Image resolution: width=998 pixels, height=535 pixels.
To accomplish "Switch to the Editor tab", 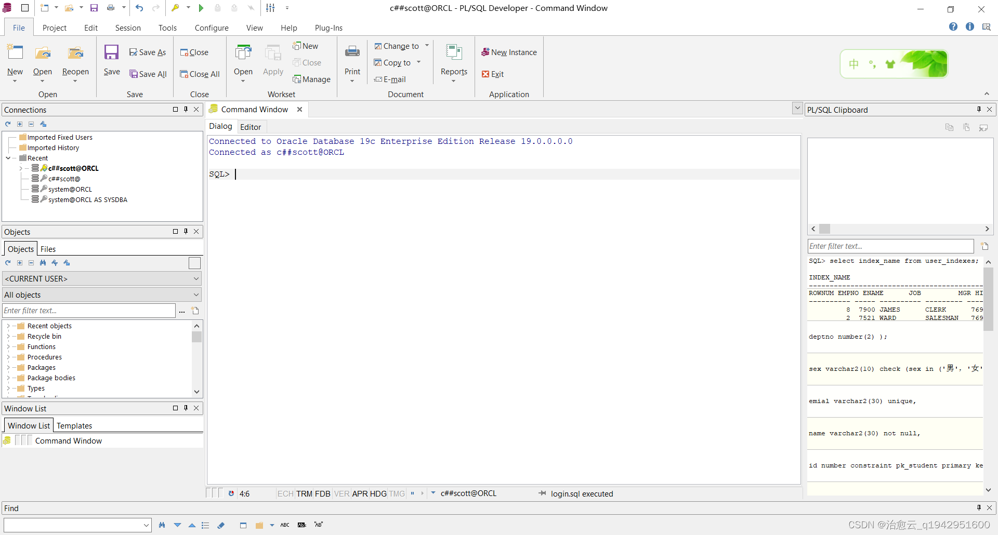I will (251, 127).
